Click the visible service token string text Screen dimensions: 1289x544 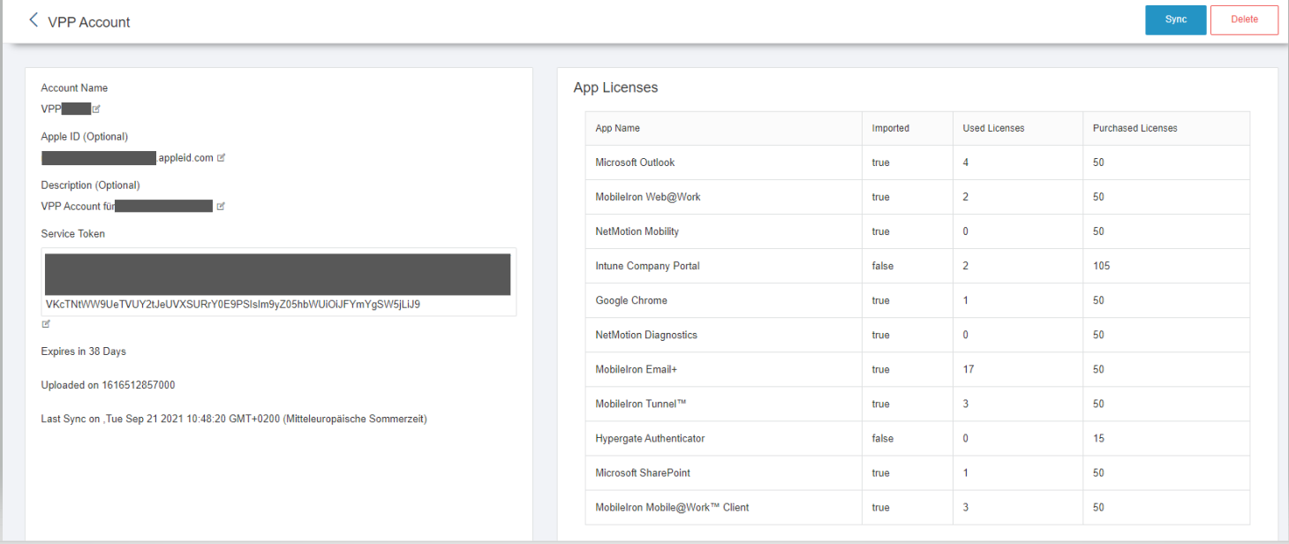point(233,305)
